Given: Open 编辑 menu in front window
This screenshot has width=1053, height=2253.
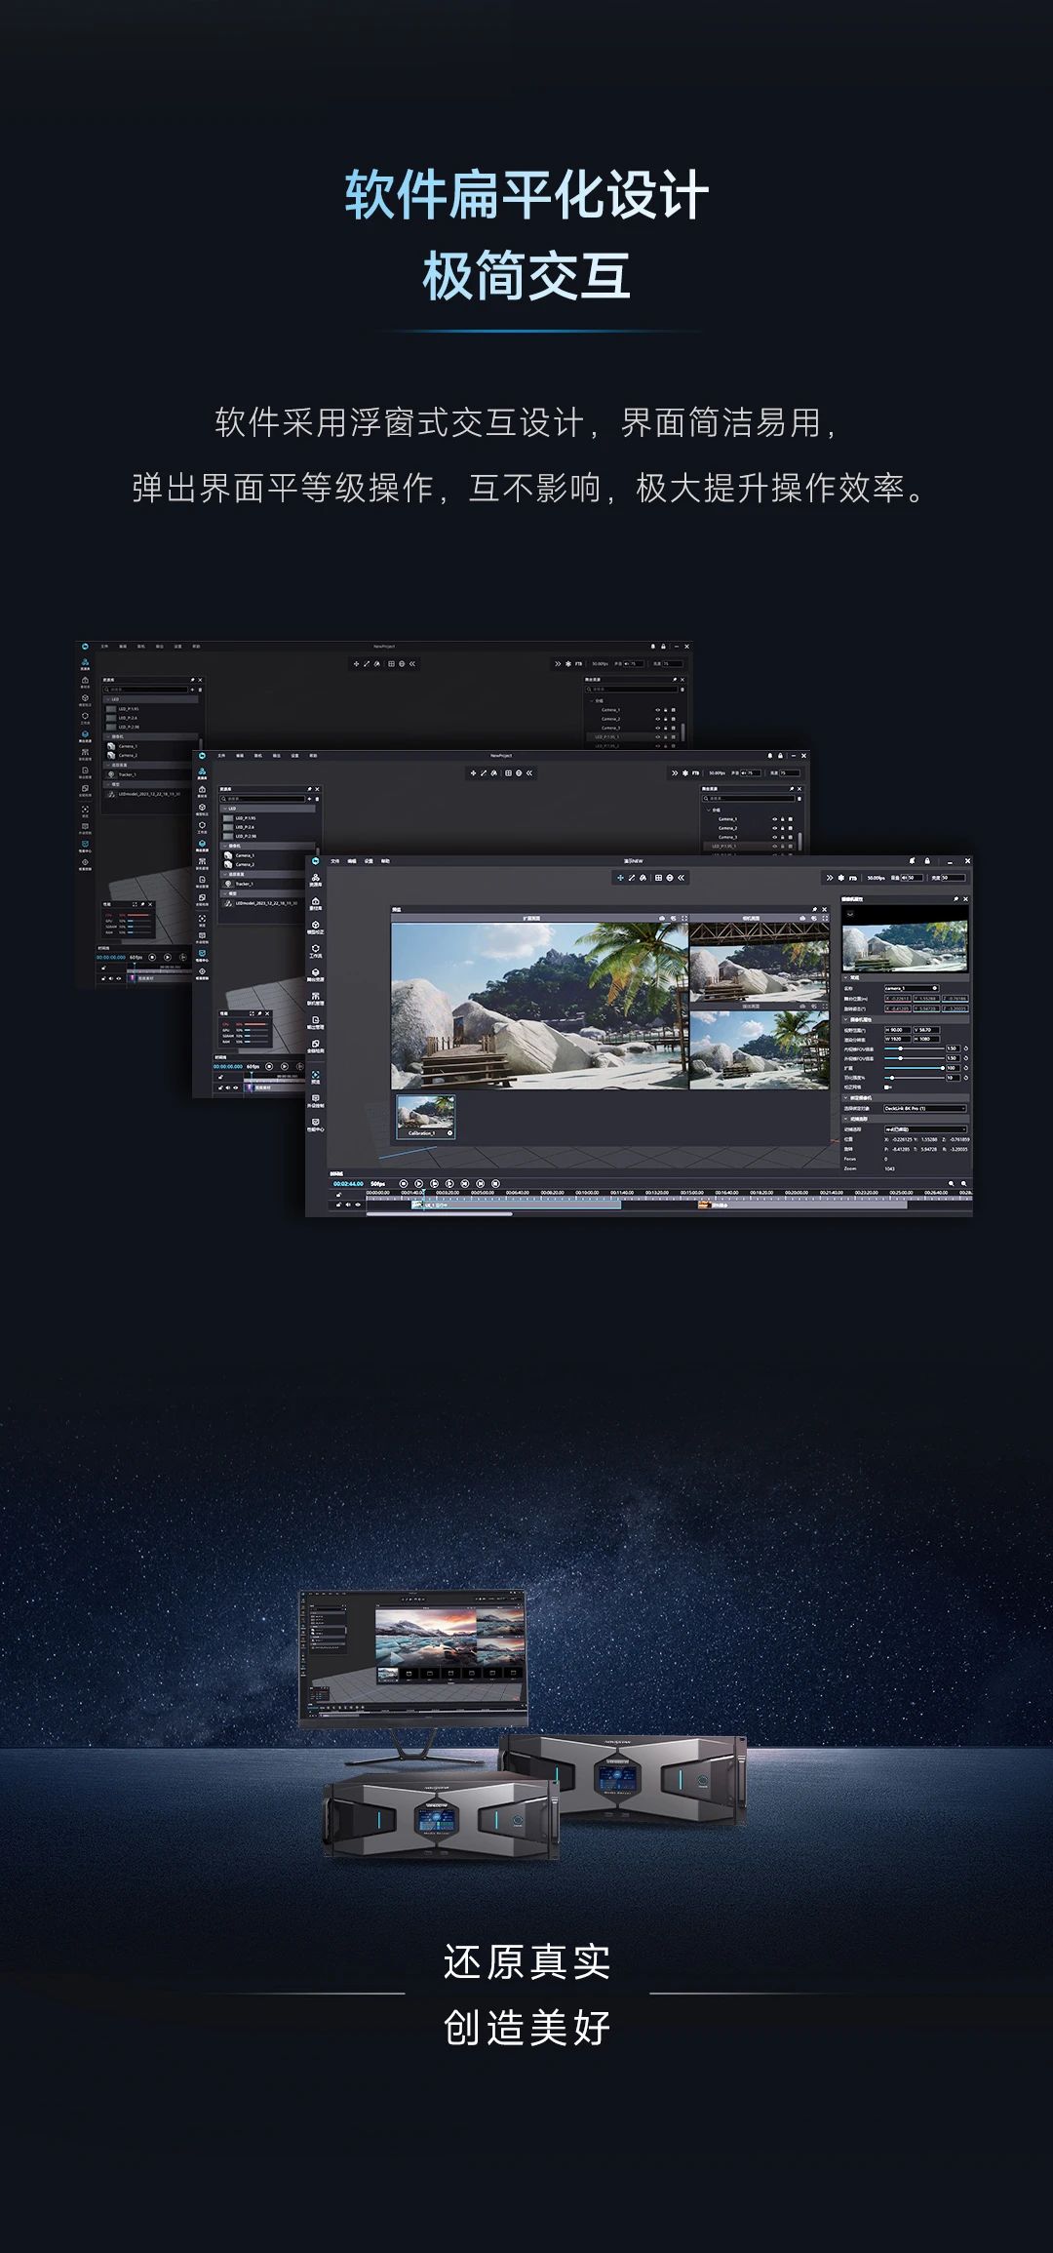Looking at the screenshot, I should click(x=352, y=861).
